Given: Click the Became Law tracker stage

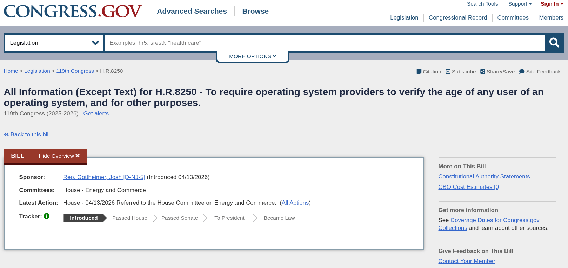Looking at the screenshot, I should 279,218.
